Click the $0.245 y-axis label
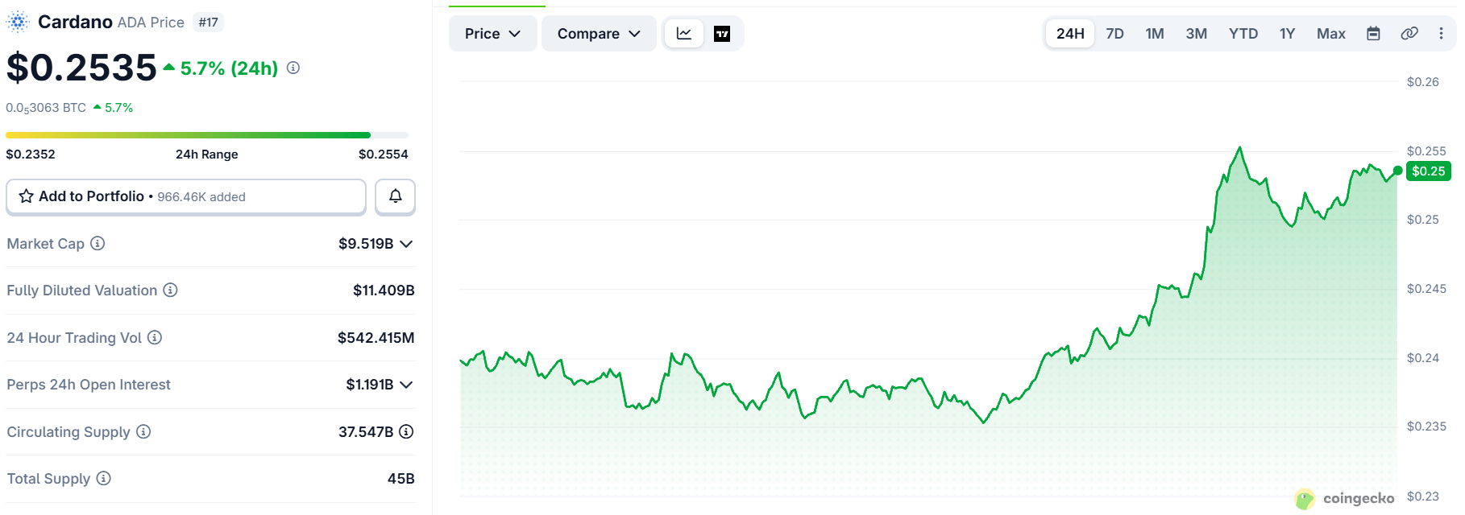 tap(1426, 288)
